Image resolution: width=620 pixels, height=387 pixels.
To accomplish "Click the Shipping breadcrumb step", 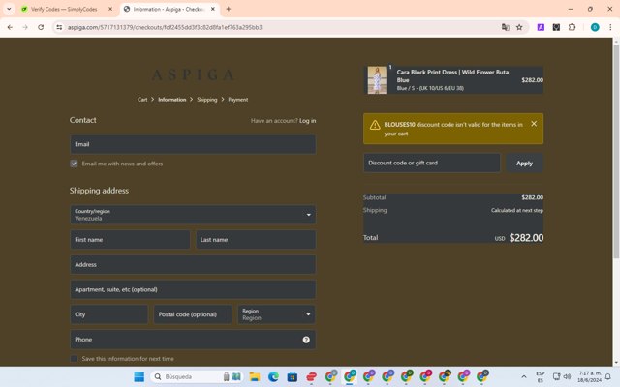I will coord(207,100).
